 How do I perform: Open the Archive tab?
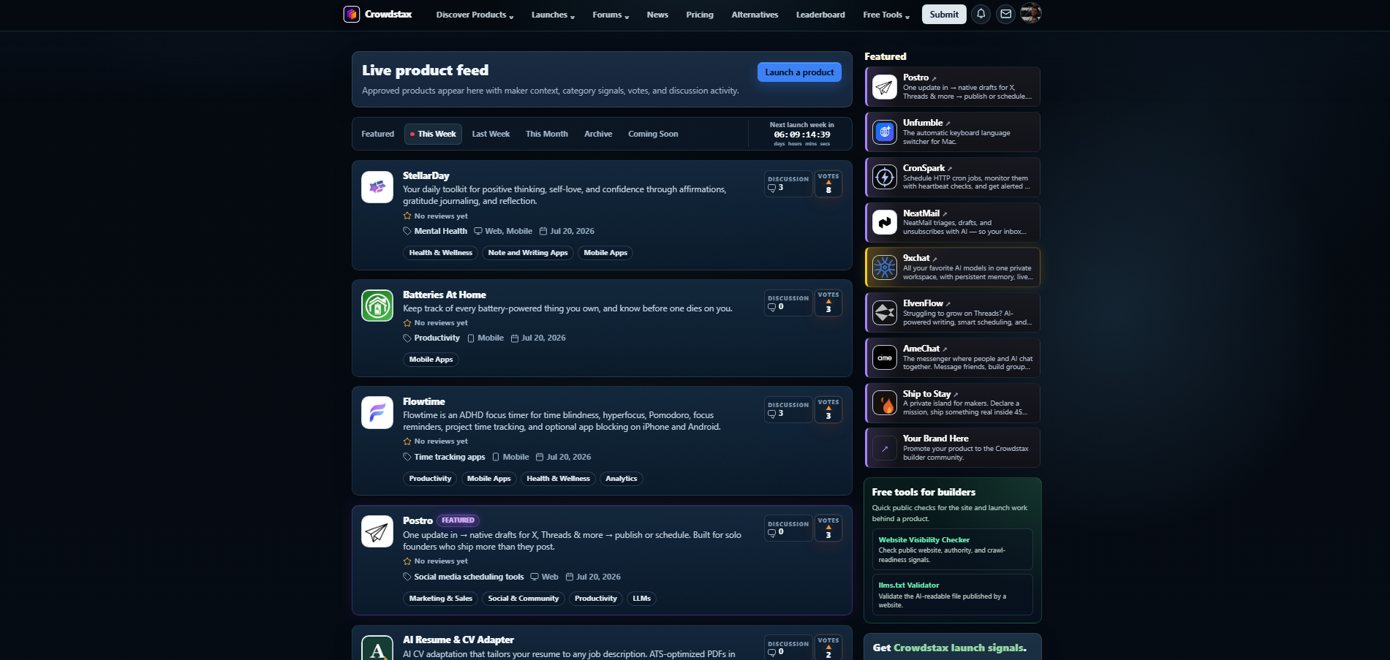598,134
